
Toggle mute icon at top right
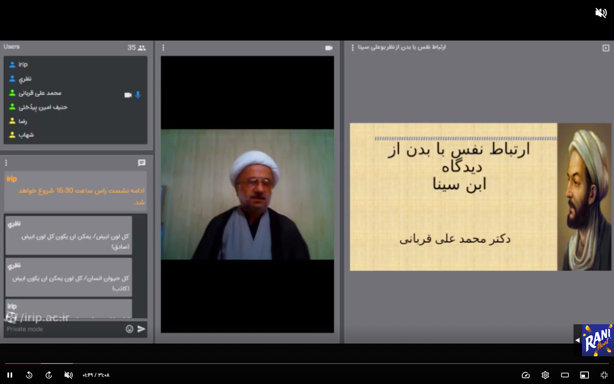601,13
